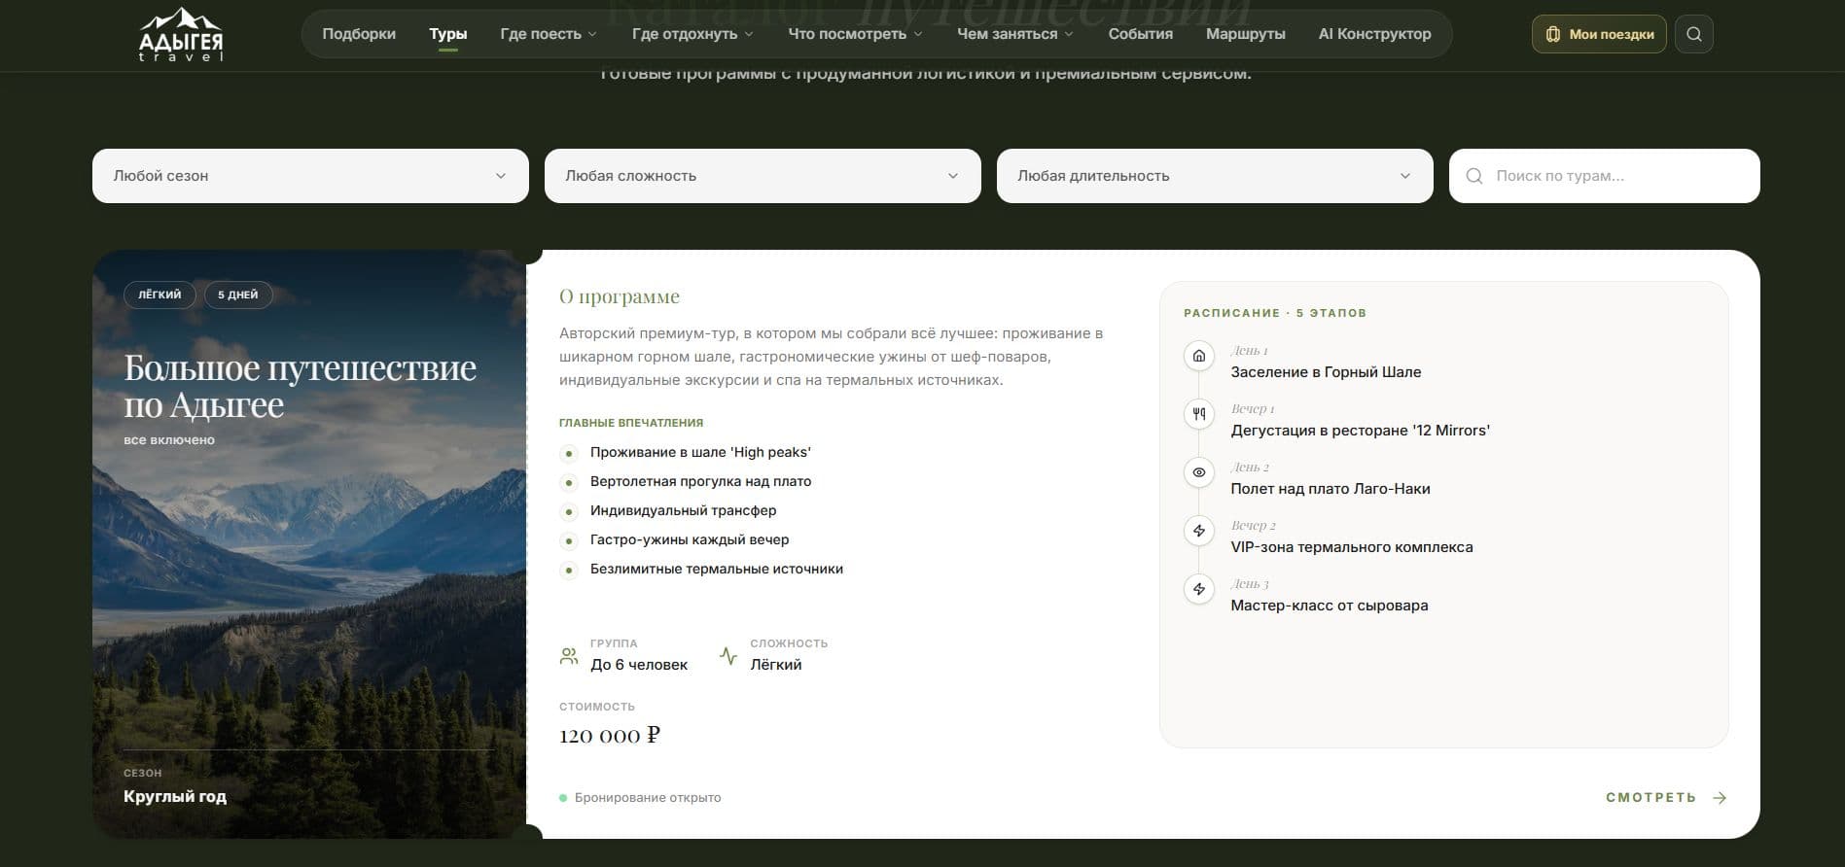The height and width of the screenshot is (867, 1845).
Task: Click the arrow icon next to Смотреть
Action: coord(1720,798)
